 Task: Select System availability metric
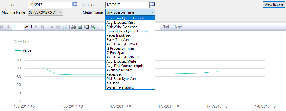(130, 87)
